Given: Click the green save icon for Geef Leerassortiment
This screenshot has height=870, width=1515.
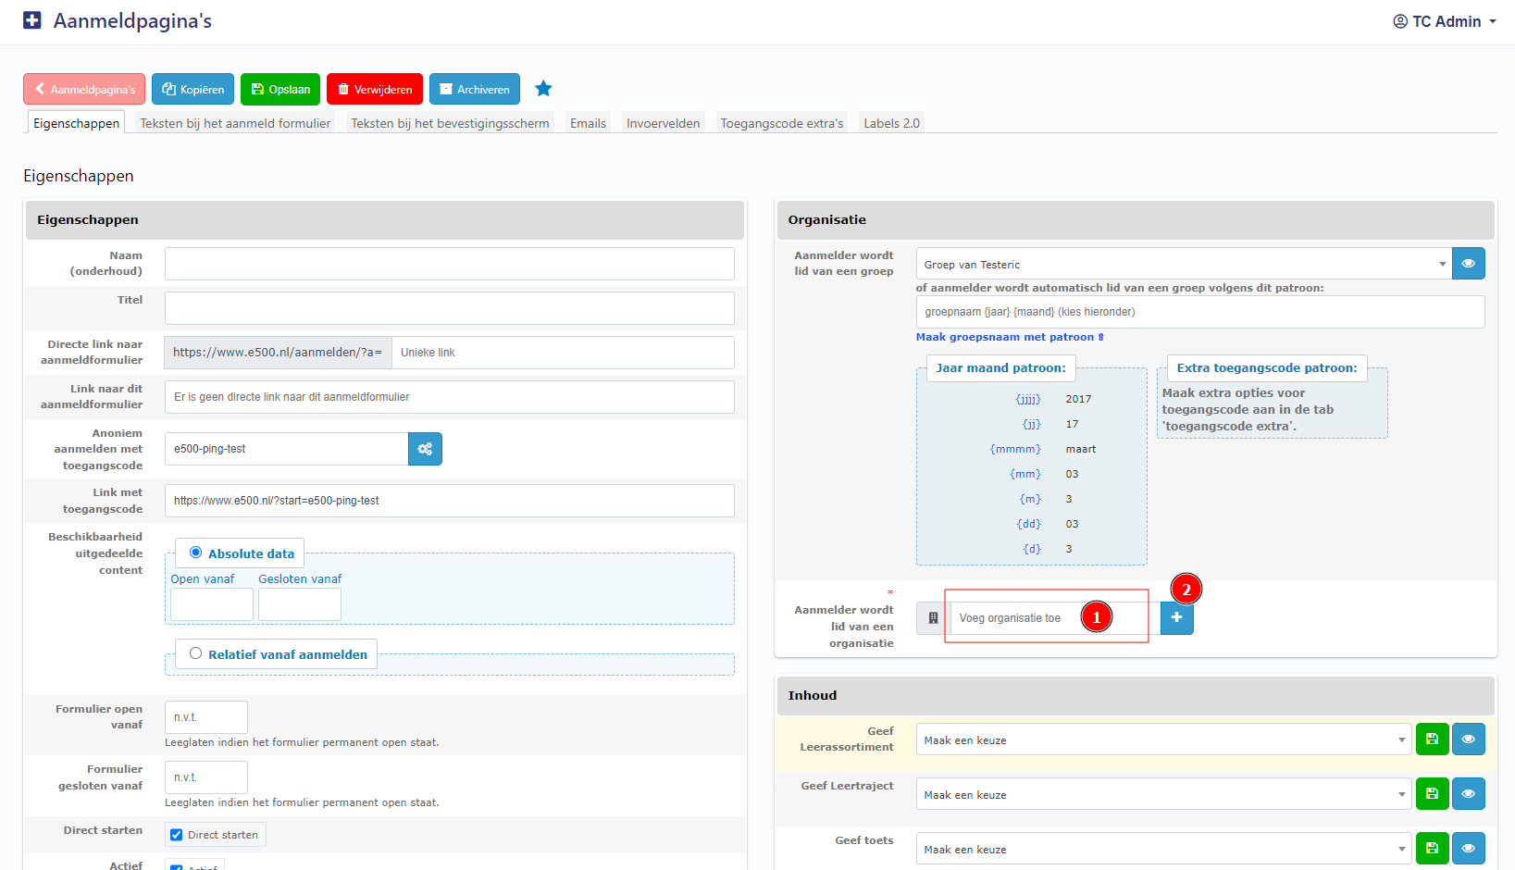Looking at the screenshot, I should click(x=1432, y=739).
